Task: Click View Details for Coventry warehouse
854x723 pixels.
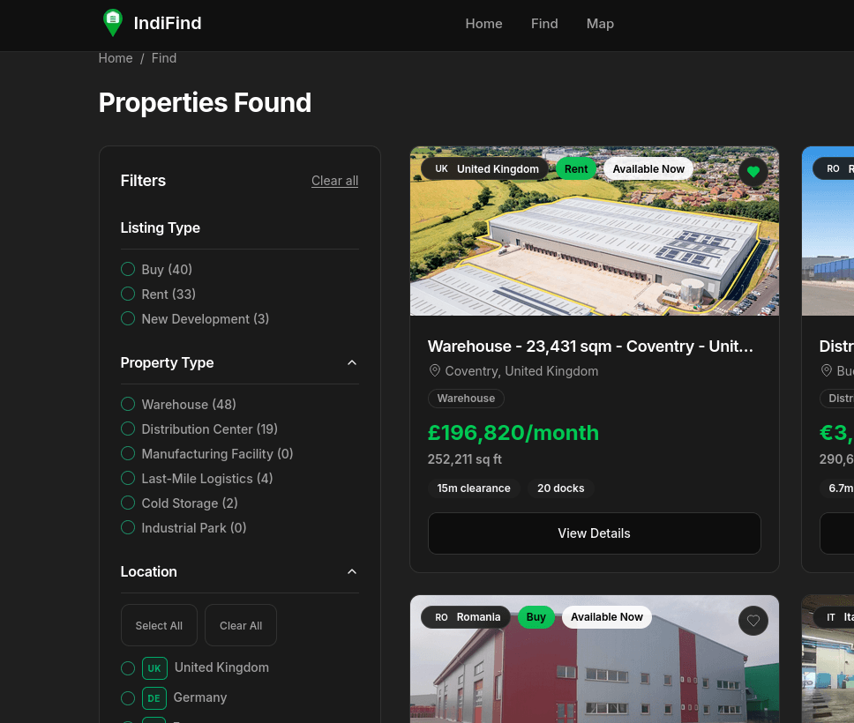Action: pyautogui.click(x=595, y=533)
